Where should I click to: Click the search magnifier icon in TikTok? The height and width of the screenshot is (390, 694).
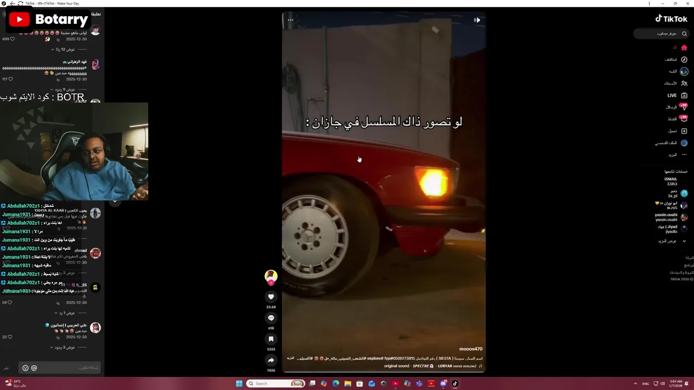[684, 34]
